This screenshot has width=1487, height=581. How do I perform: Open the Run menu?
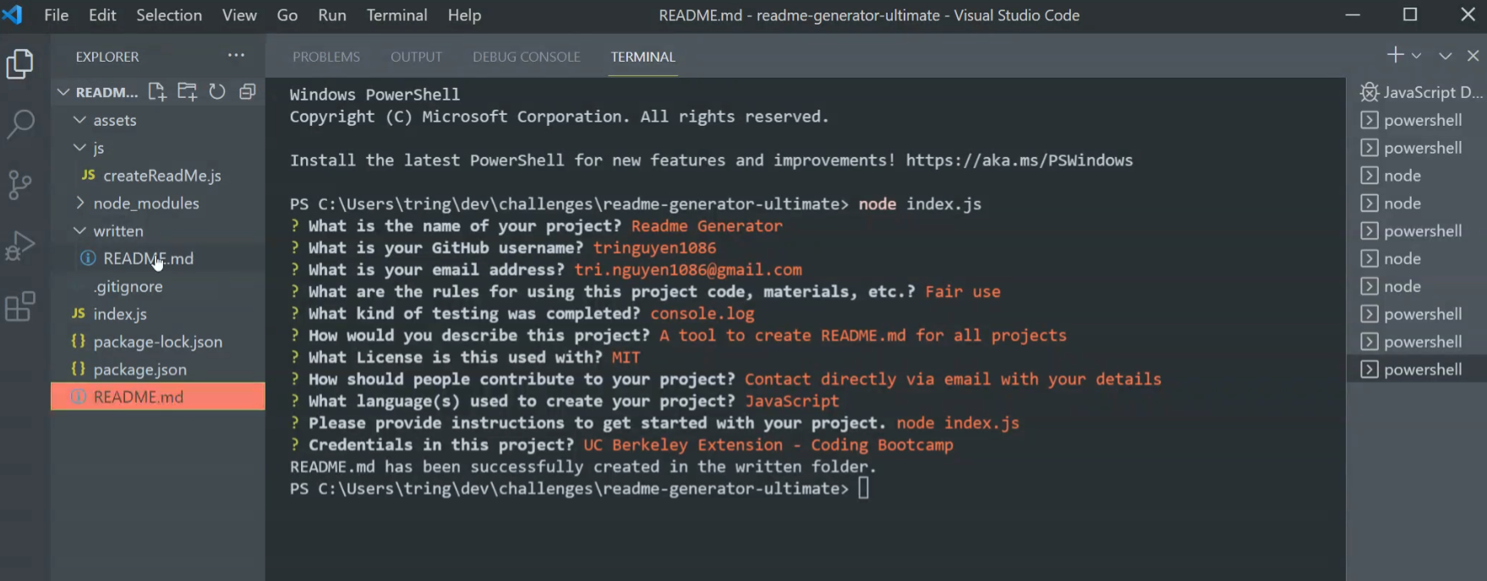pyautogui.click(x=332, y=15)
